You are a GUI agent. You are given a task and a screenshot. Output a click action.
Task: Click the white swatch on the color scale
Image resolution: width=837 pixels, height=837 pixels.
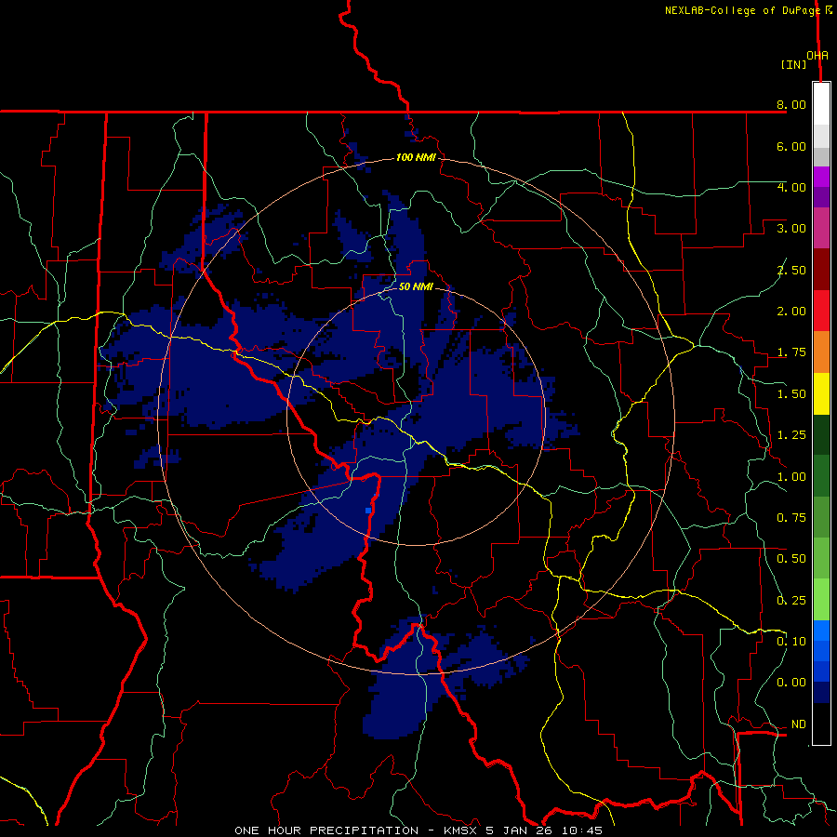tap(821, 104)
